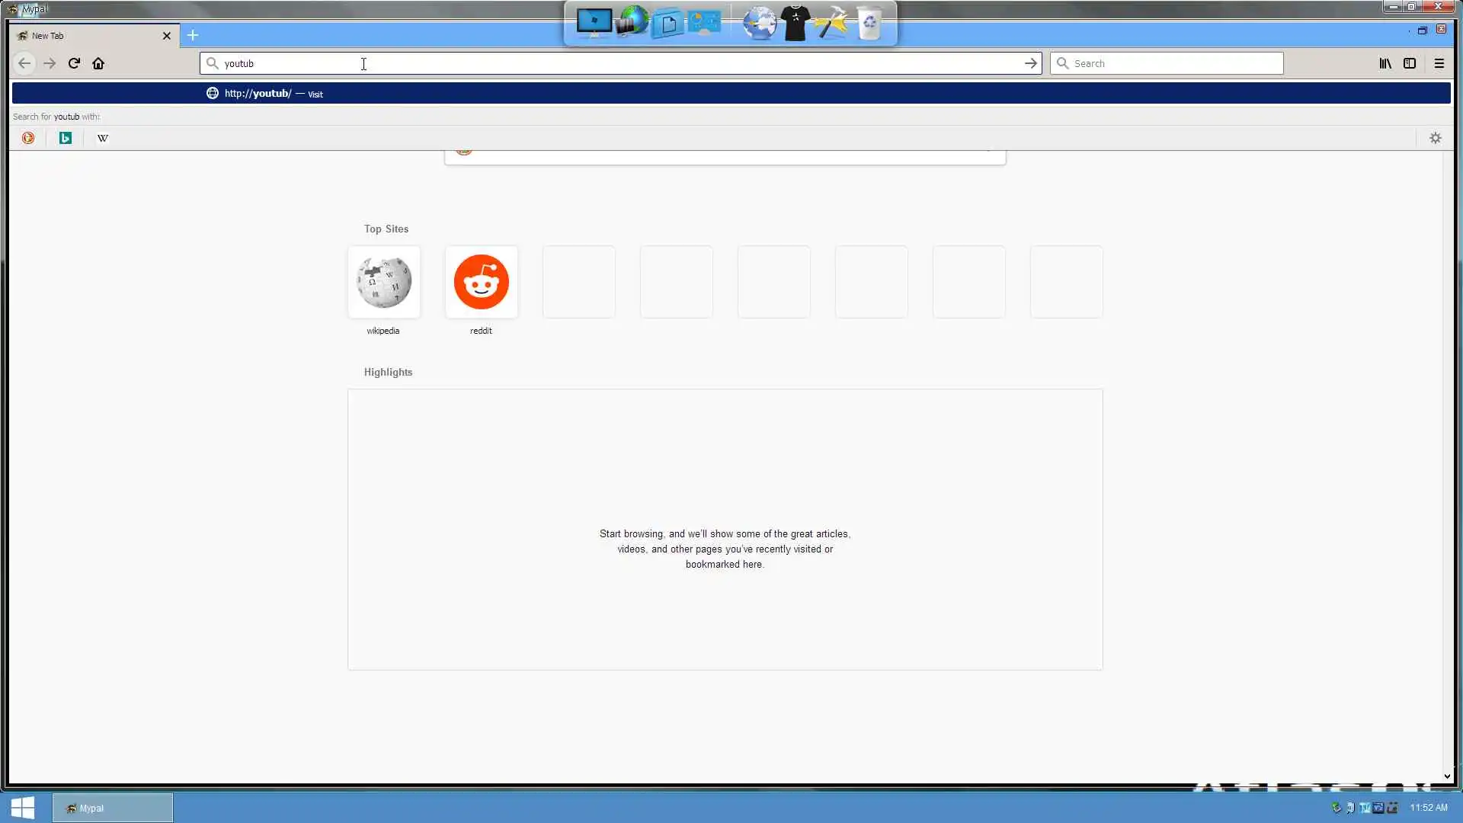The image size is (1463, 823).
Task: Open the Library bookmarks icon
Action: click(1385, 63)
